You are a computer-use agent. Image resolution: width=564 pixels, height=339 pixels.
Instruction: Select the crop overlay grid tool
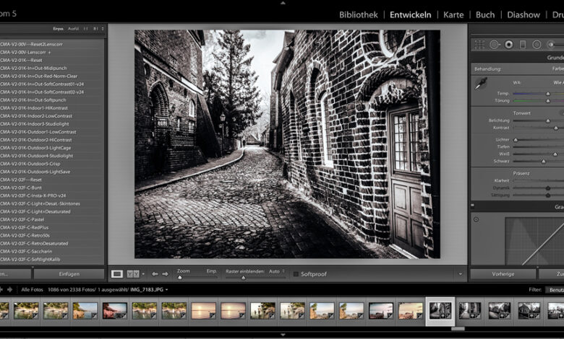480,45
